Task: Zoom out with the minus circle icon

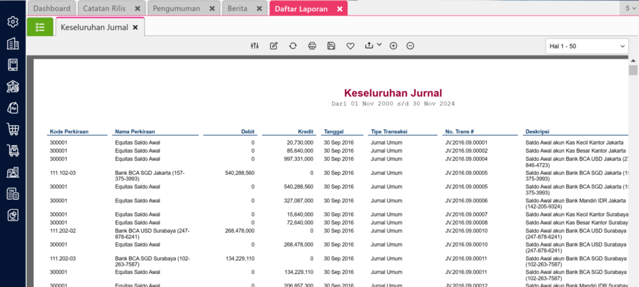Action: (411, 46)
